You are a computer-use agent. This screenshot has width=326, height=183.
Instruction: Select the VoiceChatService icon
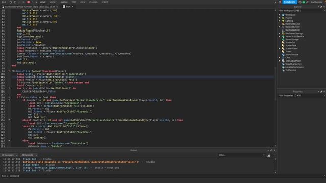coord(283,64)
